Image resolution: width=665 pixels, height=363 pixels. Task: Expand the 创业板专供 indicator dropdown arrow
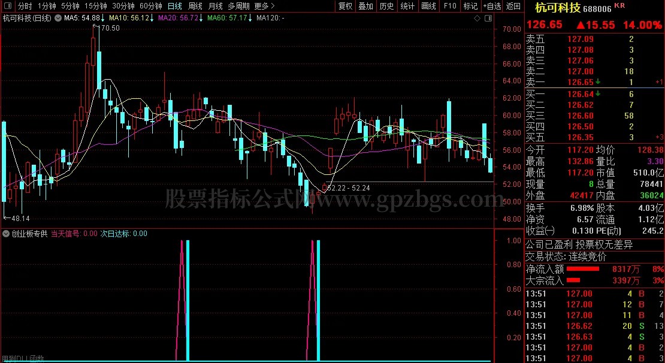click(6, 234)
